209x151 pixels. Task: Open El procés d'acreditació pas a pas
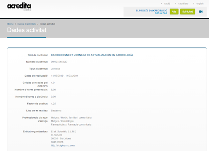point(151,12)
